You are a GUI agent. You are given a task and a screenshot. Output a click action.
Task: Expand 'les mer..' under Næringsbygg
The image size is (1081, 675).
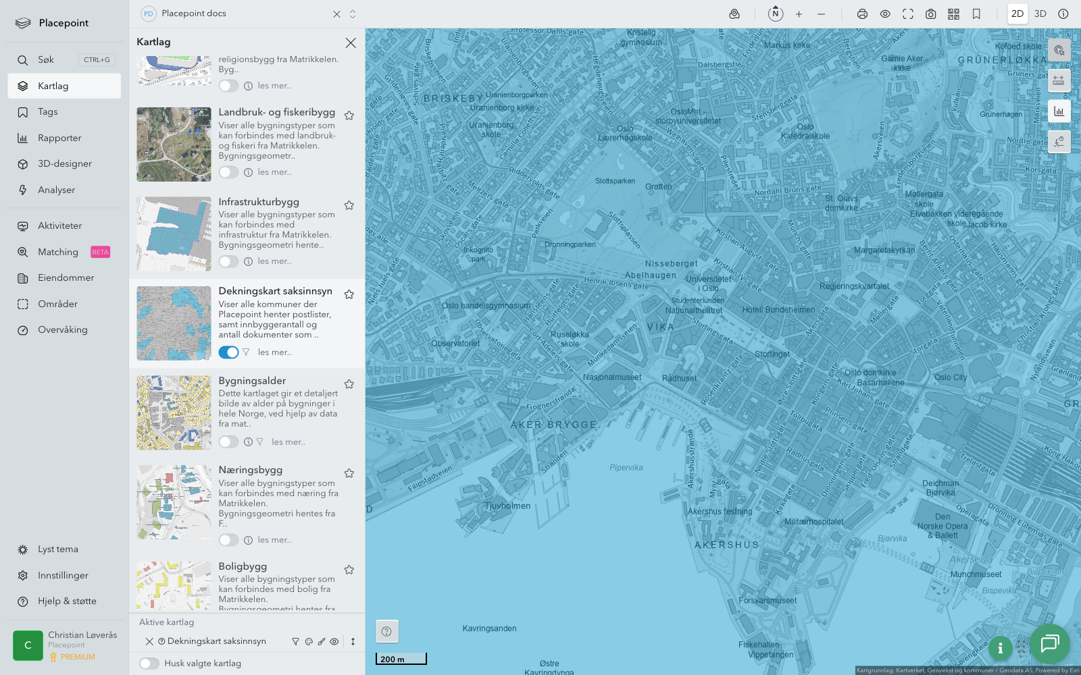(x=274, y=540)
